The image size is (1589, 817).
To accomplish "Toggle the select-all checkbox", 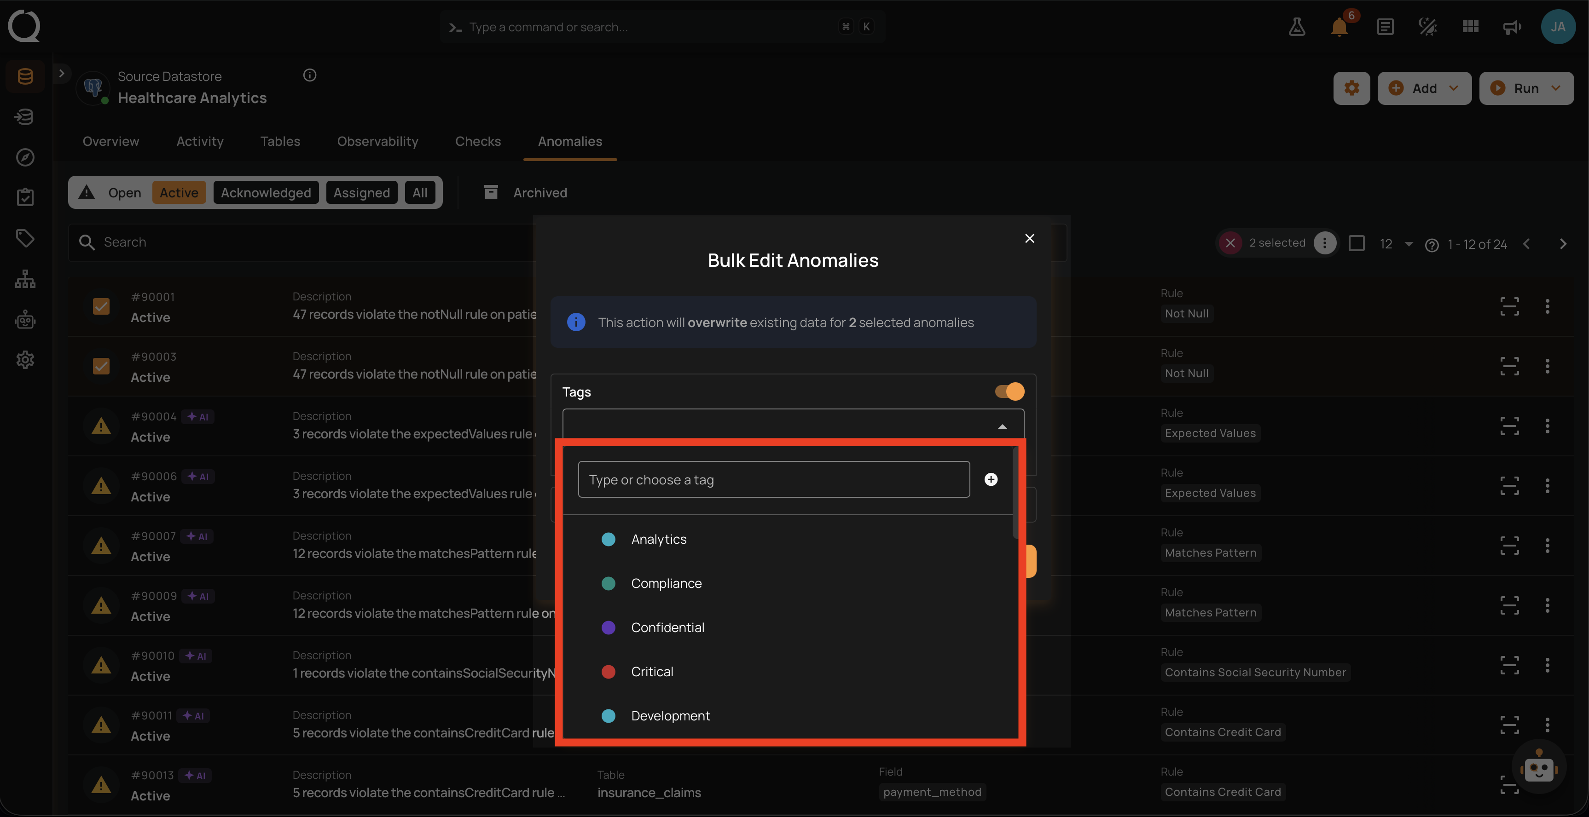I will (x=1357, y=243).
